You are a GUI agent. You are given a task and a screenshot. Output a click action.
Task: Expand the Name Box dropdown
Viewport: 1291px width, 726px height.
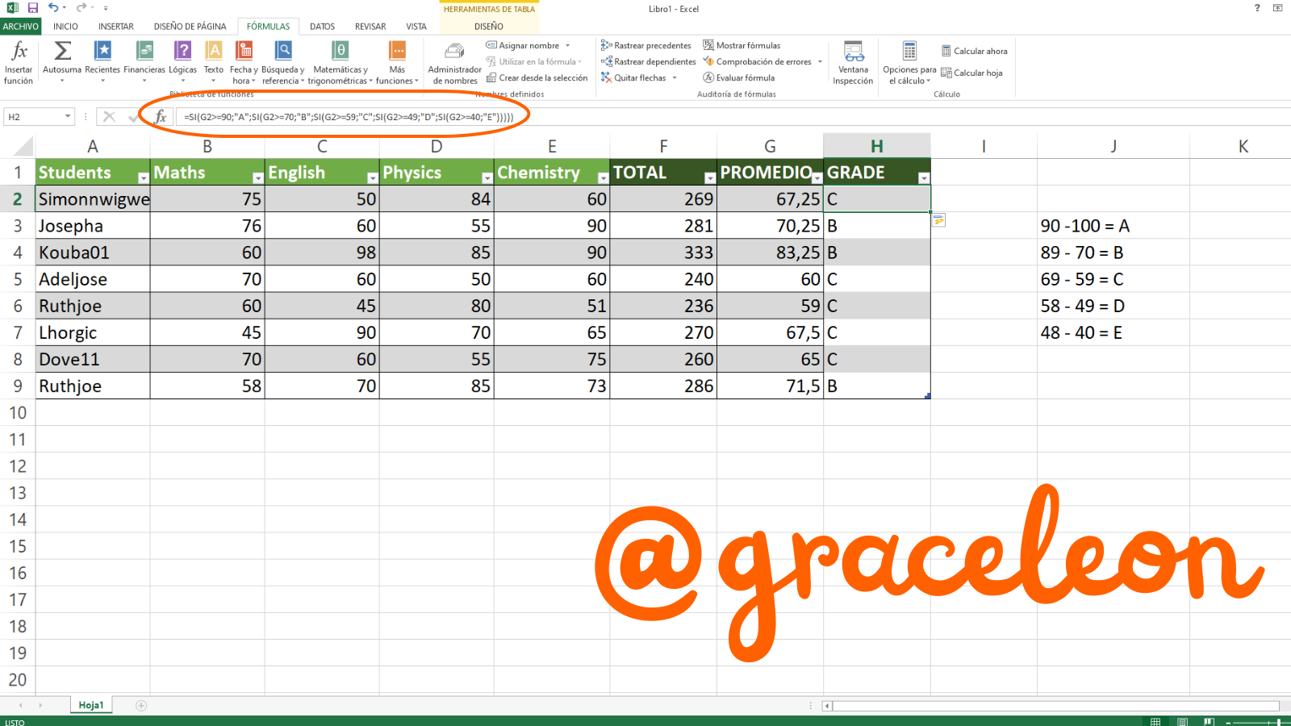click(68, 117)
